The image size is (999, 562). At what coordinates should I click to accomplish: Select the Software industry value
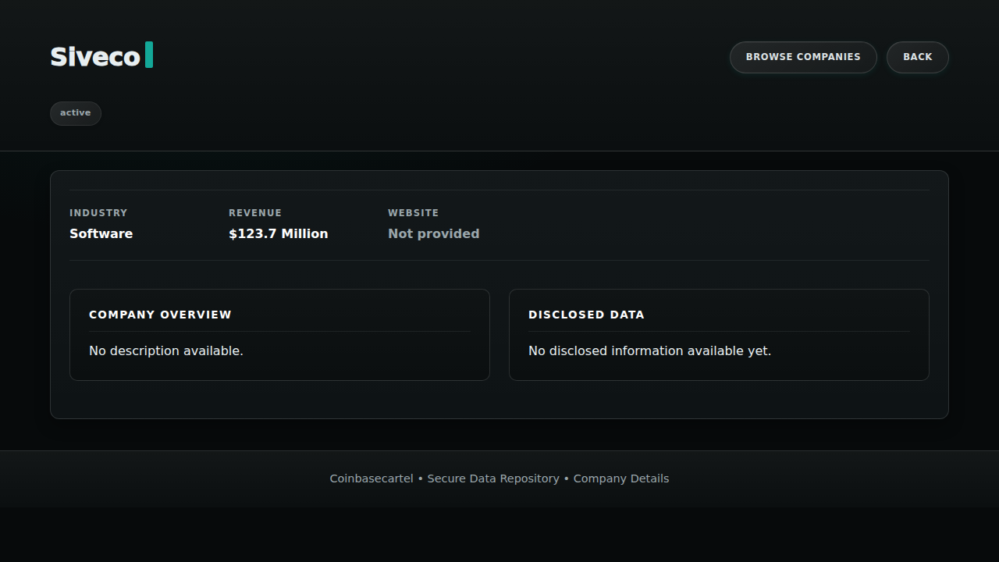tap(101, 234)
